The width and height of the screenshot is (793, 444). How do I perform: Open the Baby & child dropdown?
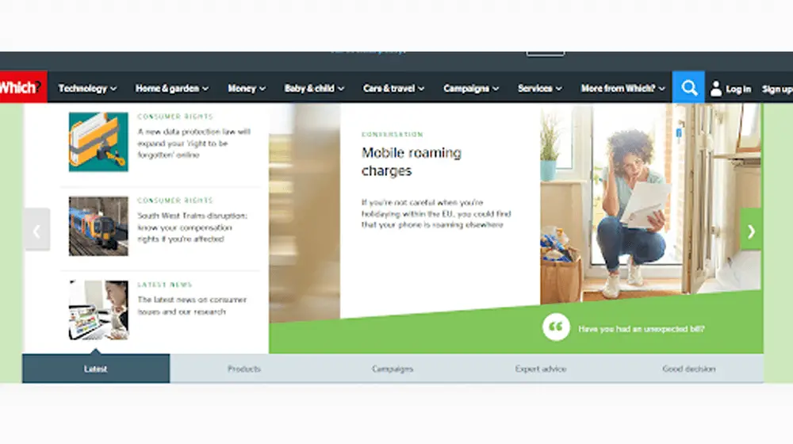(314, 89)
